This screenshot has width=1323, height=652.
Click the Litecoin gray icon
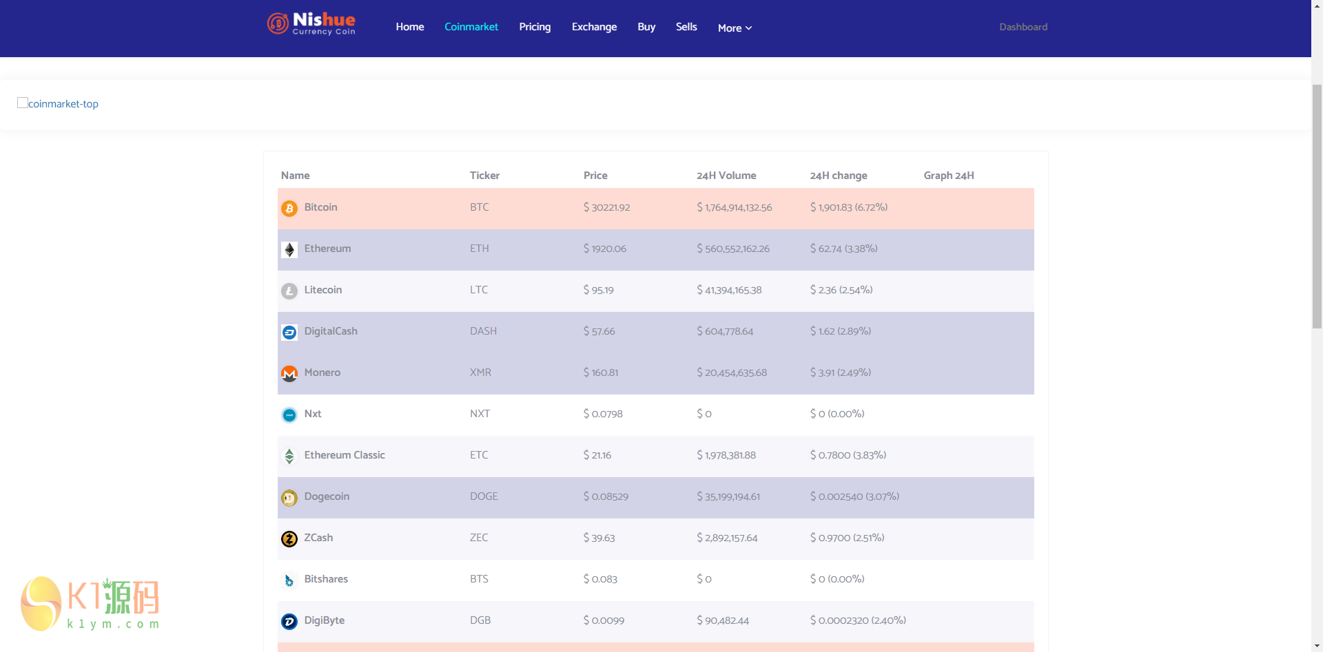click(289, 291)
